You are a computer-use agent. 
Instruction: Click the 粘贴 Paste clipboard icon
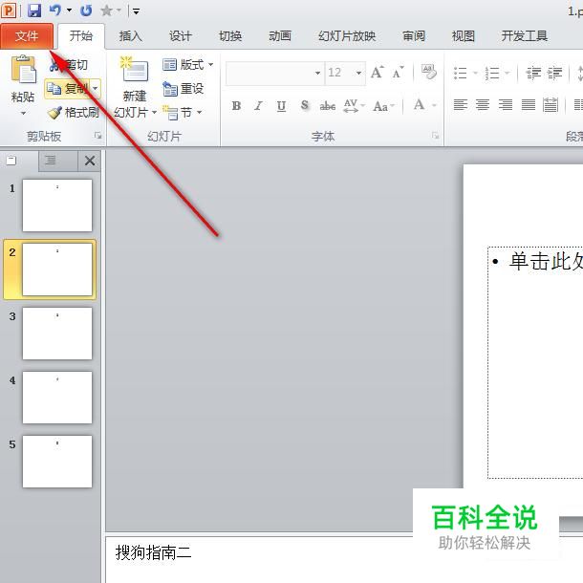pyautogui.click(x=23, y=69)
